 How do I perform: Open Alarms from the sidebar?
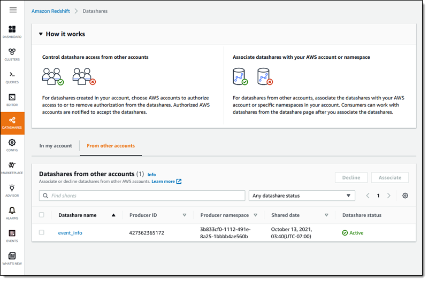pyautogui.click(x=12, y=213)
